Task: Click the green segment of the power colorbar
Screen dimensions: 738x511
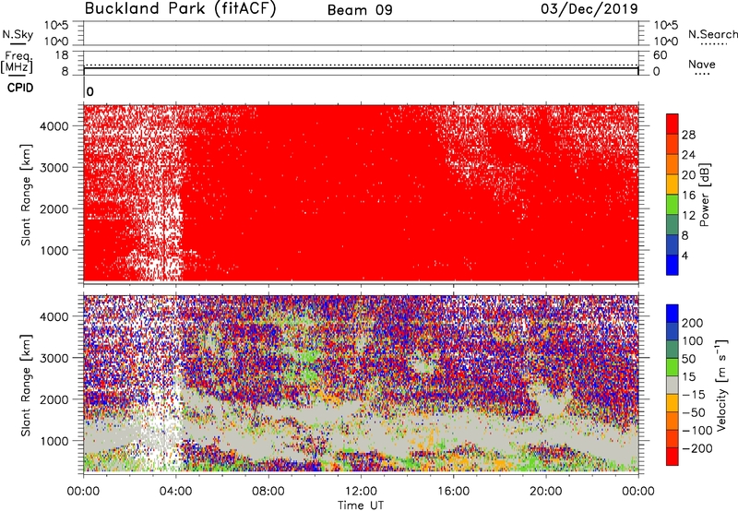Action: (673, 204)
